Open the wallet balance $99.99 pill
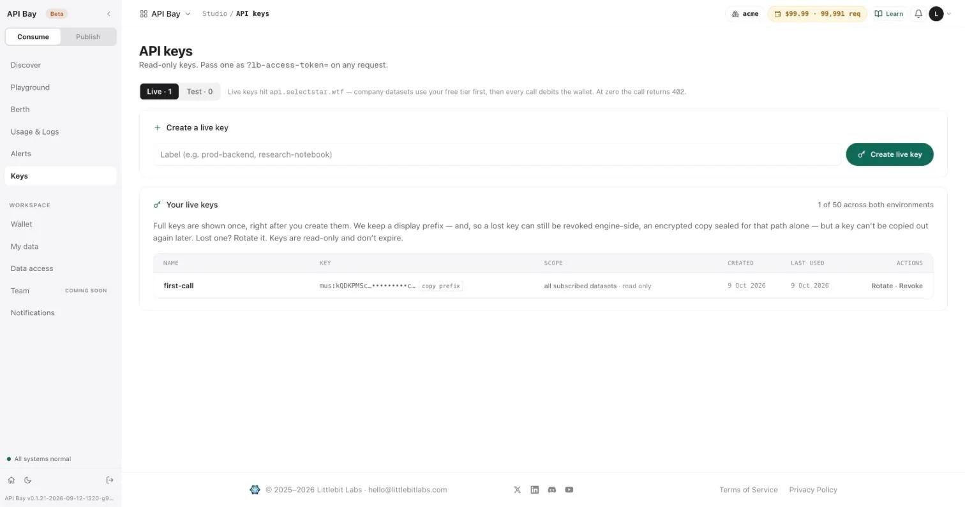The image size is (965, 507). [x=817, y=14]
